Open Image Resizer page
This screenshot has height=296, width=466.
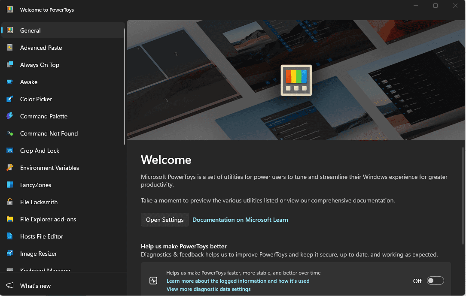coord(63,254)
